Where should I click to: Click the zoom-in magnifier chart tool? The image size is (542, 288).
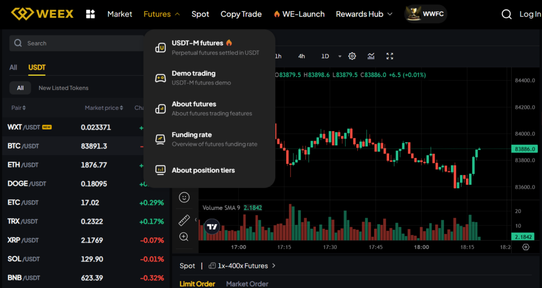click(x=184, y=237)
